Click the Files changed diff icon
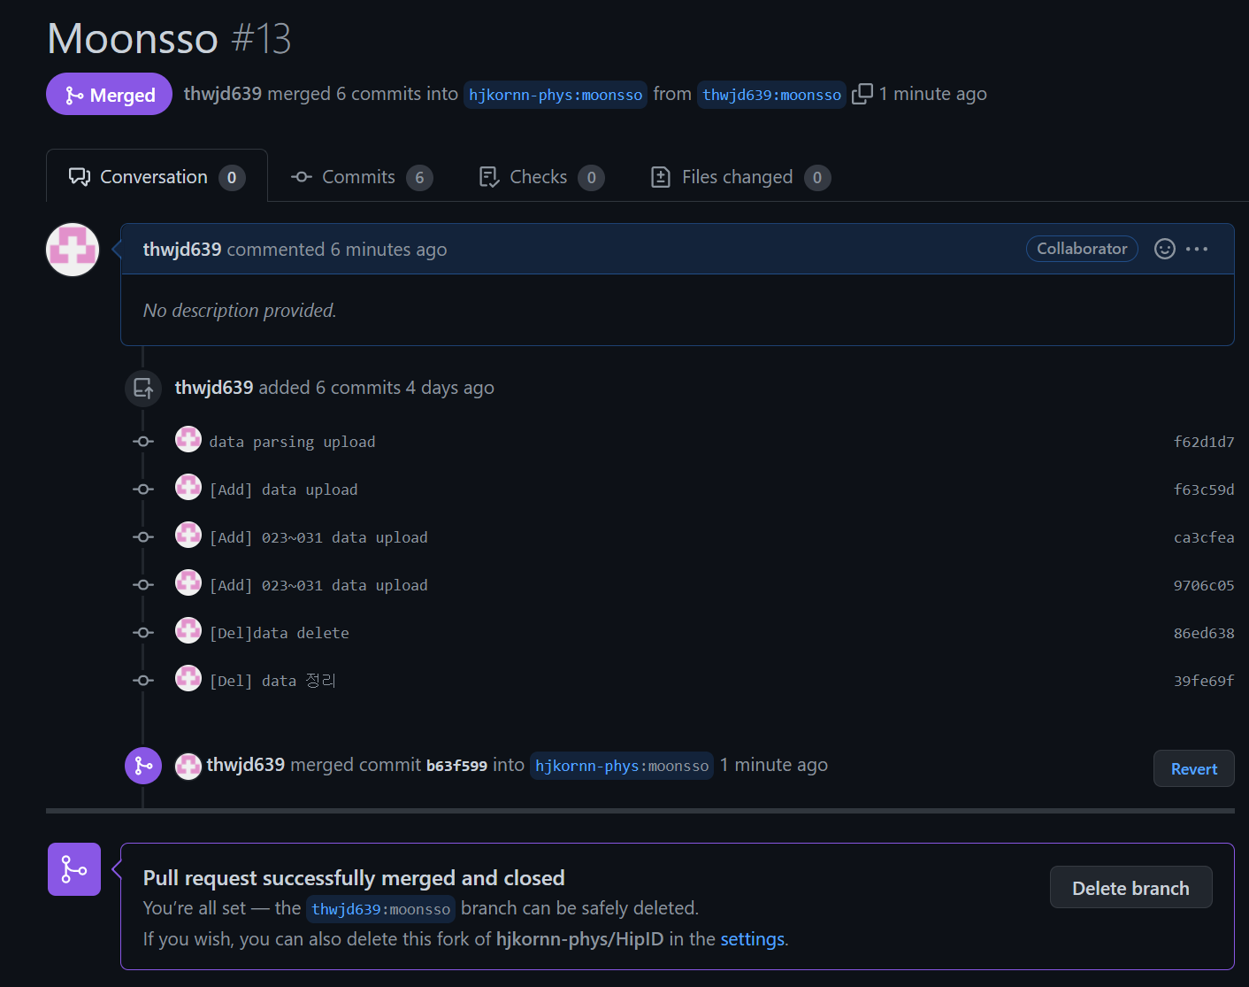This screenshot has height=987, width=1249. point(660,176)
